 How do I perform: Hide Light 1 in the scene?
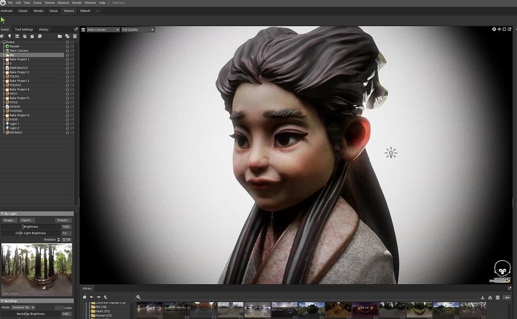click(x=72, y=124)
